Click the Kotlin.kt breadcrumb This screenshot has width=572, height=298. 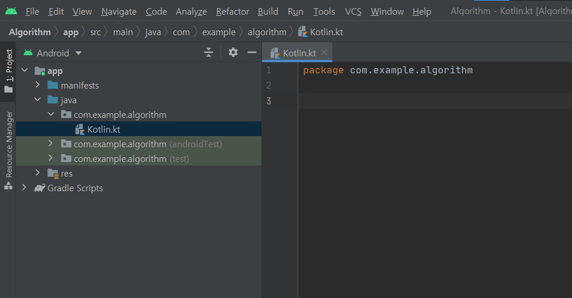click(x=326, y=32)
